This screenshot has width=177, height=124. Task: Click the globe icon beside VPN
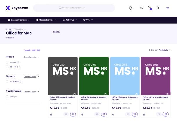pyautogui.click(x=84, y=20)
